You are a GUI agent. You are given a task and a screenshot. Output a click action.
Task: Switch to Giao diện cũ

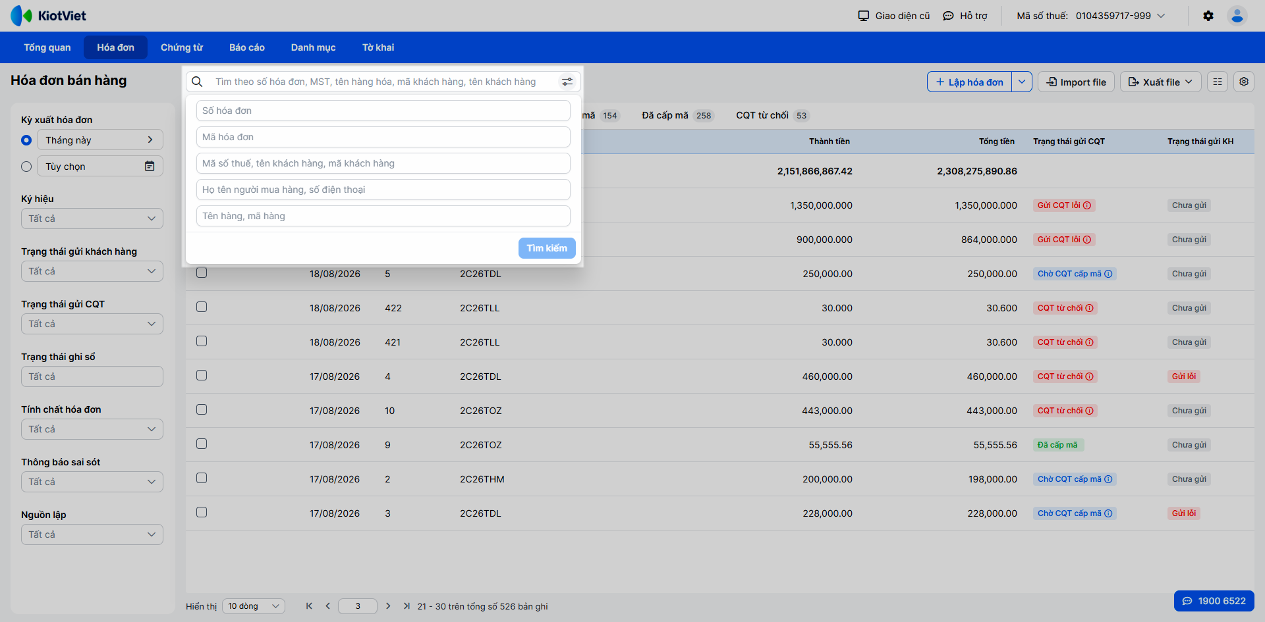tap(894, 16)
